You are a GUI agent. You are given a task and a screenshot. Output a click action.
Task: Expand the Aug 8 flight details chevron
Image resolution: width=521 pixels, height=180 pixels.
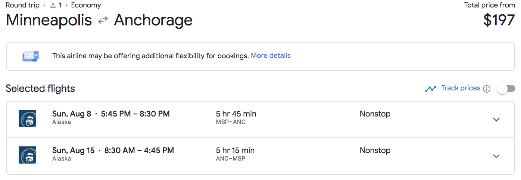[496, 120]
